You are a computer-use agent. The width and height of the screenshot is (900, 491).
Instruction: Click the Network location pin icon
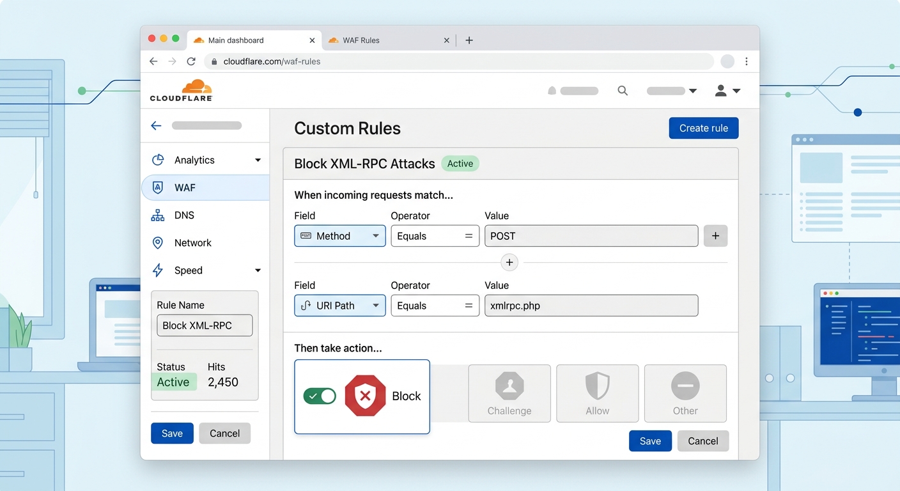[x=158, y=243]
